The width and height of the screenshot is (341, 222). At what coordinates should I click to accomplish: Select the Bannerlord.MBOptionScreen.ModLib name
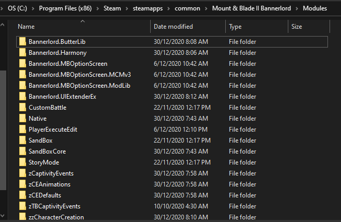pos(79,86)
